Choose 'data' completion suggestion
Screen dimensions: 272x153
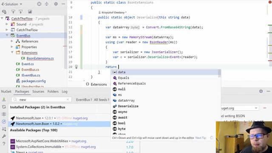(165, 72)
